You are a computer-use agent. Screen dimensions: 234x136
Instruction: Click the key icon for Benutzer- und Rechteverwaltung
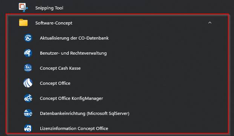(28, 53)
